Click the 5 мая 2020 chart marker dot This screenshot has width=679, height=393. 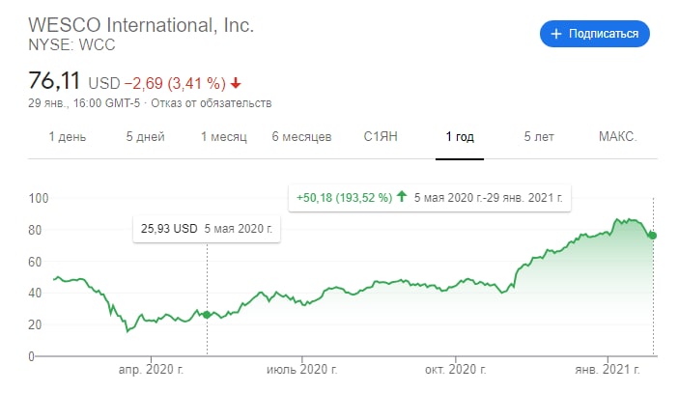point(207,314)
